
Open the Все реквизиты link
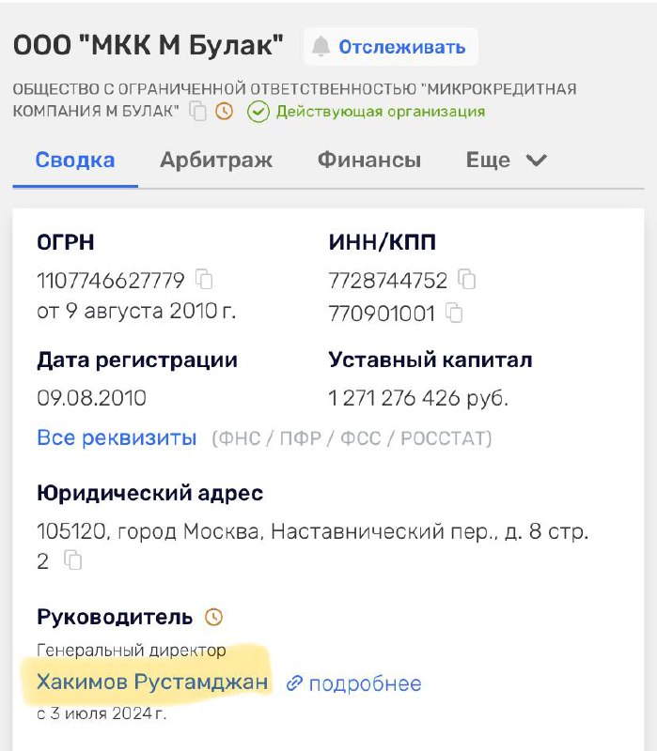pyautogui.click(x=117, y=437)
